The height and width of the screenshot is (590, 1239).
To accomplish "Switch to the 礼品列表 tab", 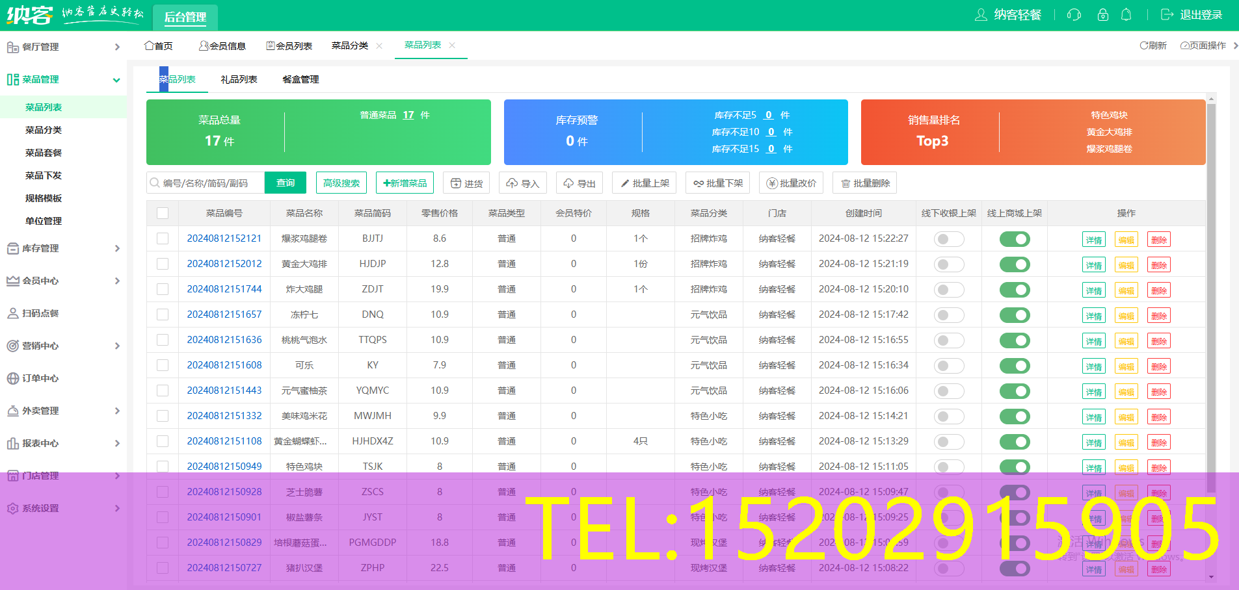I will 239,79.
